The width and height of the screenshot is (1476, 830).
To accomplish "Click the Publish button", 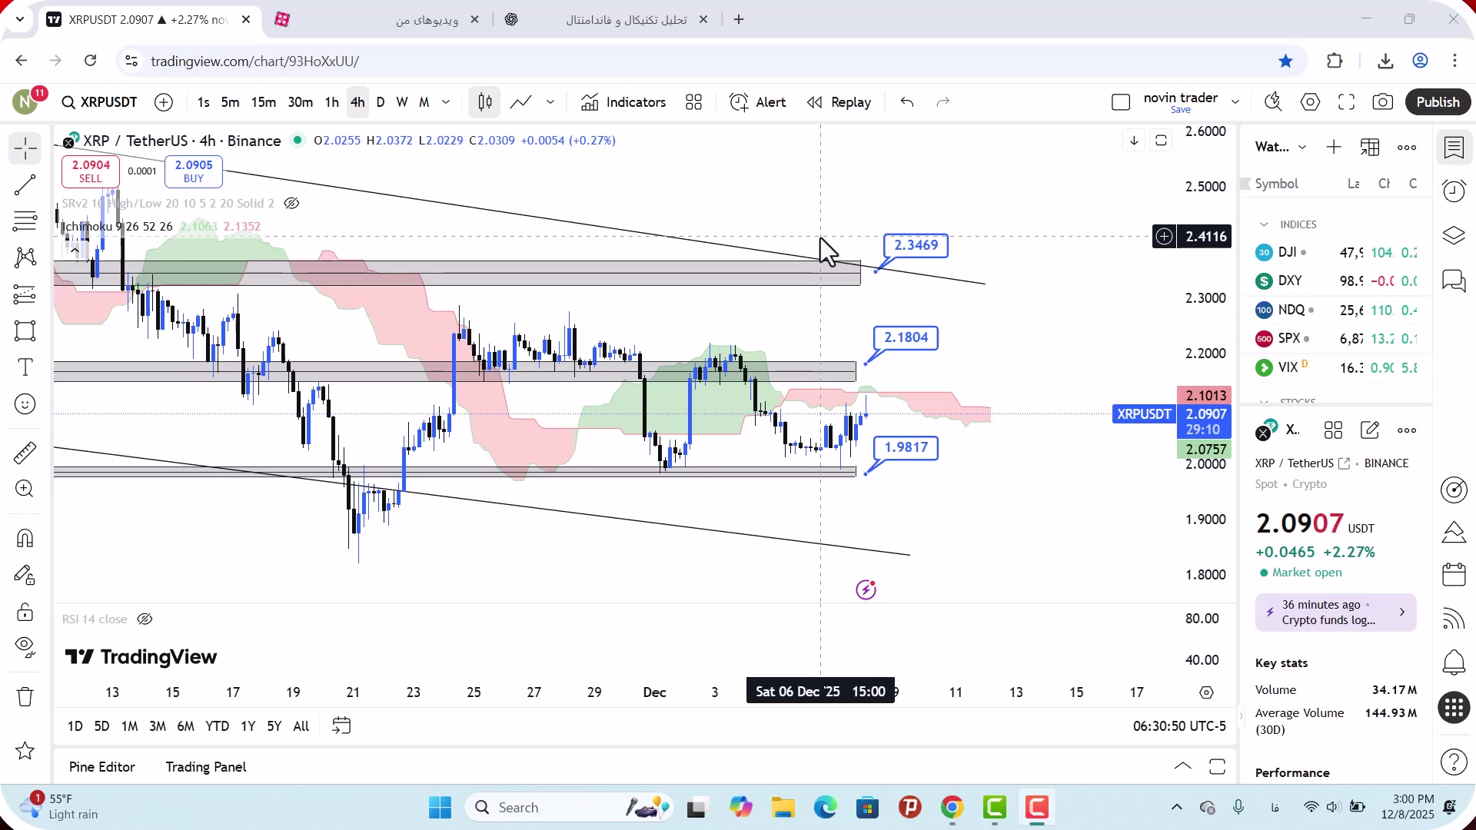I will point(1438,102).
